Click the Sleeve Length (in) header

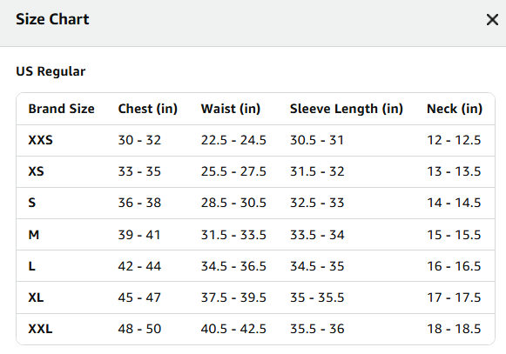coord(347,109)
